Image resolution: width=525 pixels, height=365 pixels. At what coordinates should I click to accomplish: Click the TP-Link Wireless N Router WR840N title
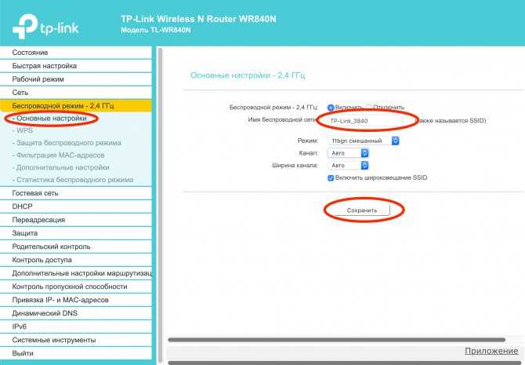tap(198, 19)
